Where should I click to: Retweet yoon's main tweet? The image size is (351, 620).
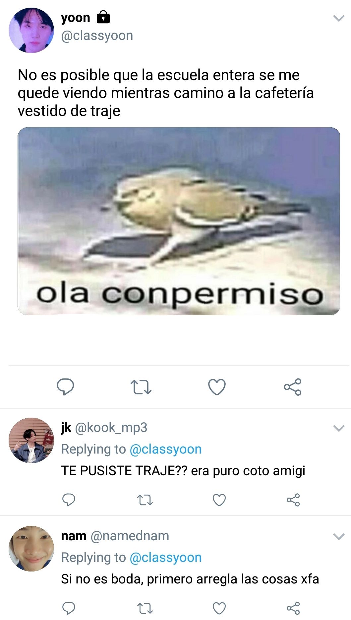[x=141, y=387]
